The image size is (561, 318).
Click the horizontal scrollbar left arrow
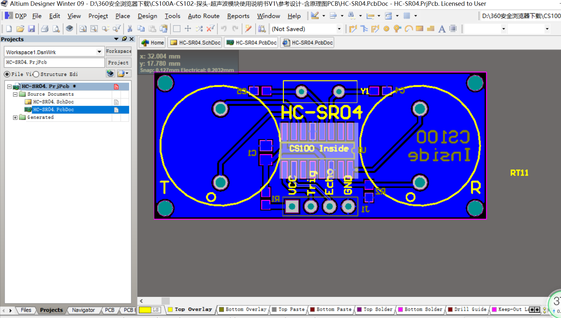click(x=141, y=301)
